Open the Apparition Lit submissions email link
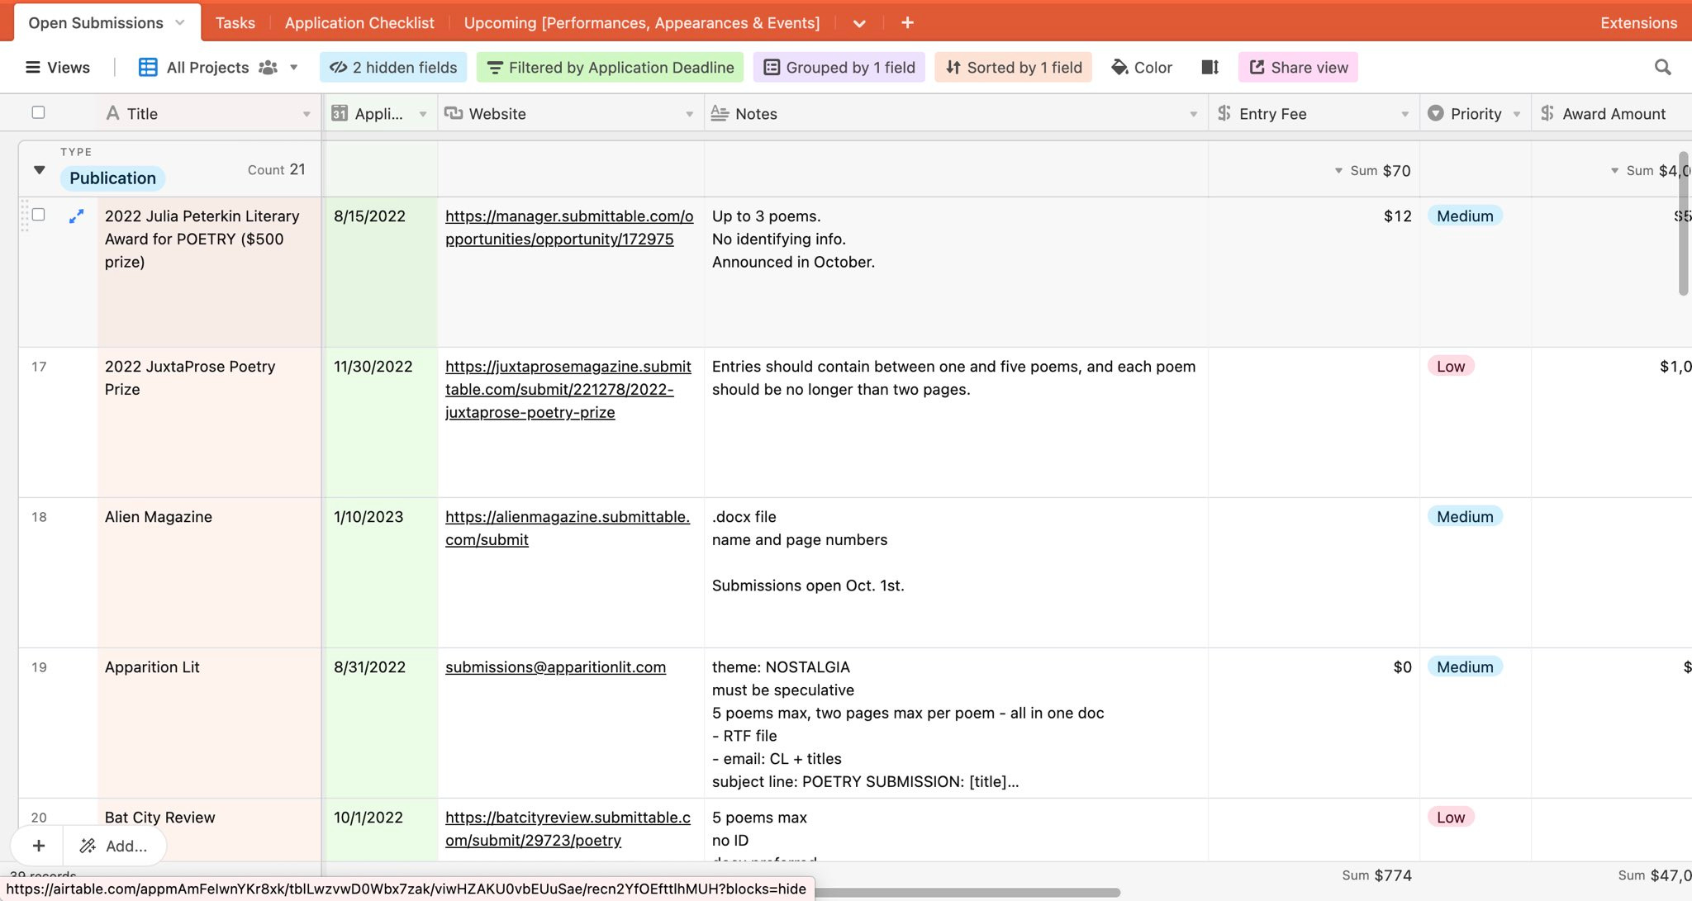 pos(555,666)
